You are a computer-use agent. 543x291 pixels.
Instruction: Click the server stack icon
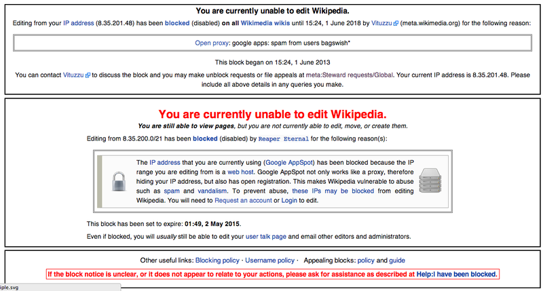(430, 180)
